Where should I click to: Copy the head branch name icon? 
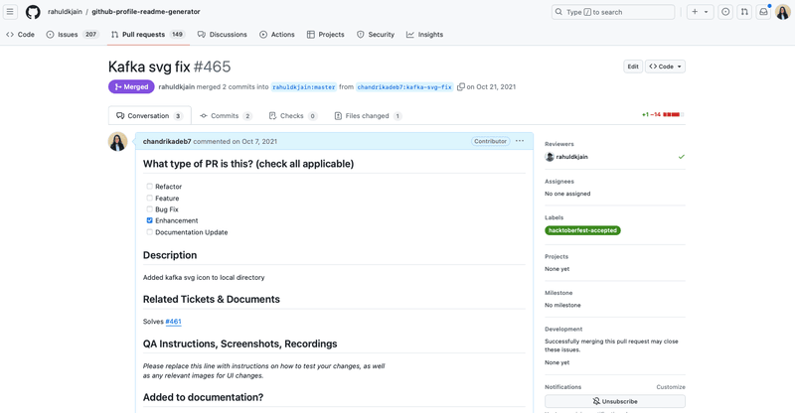point(460,87)
